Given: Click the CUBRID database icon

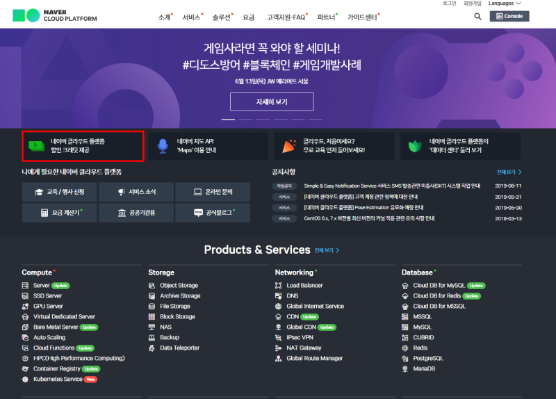Looking at the screenshot, I should [x=405, y=337].
